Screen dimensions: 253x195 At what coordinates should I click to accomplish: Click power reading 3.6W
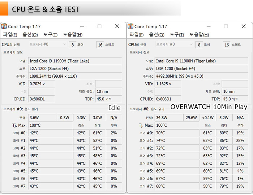click(x=42, y=118)
